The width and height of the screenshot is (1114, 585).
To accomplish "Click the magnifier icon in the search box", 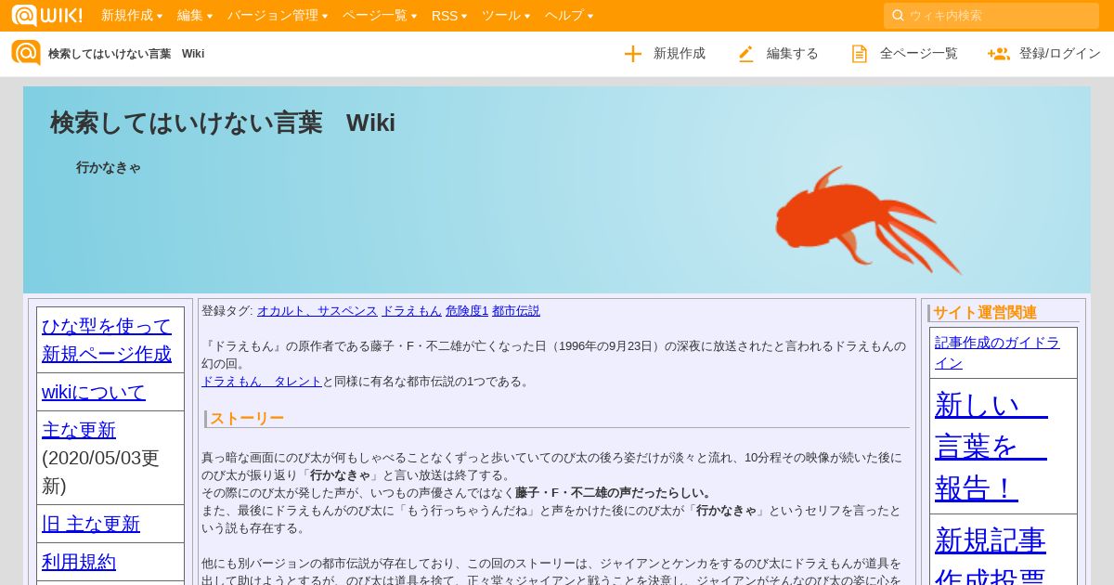I will [898, 16].
